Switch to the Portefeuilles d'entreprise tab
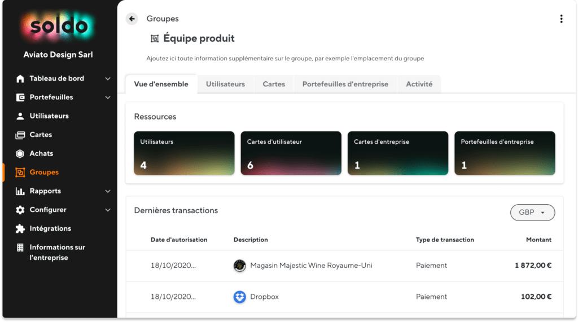Screen dimensions: 578x322 [345, 84]
